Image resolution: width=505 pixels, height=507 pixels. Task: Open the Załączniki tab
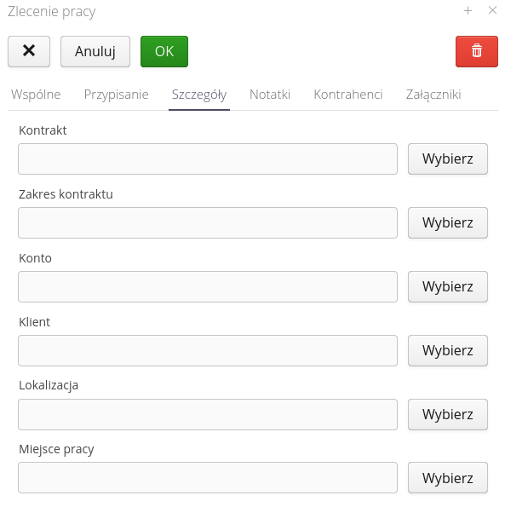433,95
